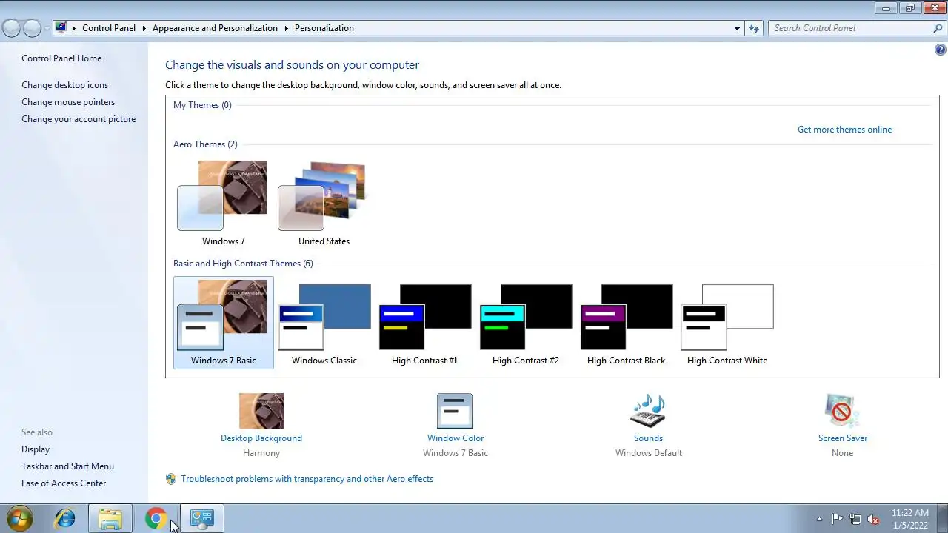Click the Help question mark icon

pos(941,50)
